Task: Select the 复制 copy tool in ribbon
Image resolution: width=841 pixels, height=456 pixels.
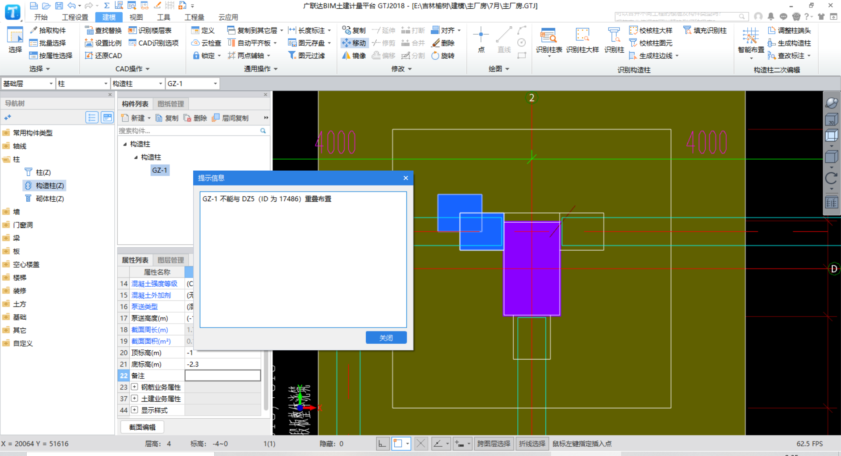Action: click(354, 30)
